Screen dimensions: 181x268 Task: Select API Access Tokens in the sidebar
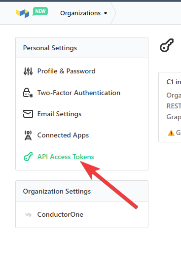[66, 157]
